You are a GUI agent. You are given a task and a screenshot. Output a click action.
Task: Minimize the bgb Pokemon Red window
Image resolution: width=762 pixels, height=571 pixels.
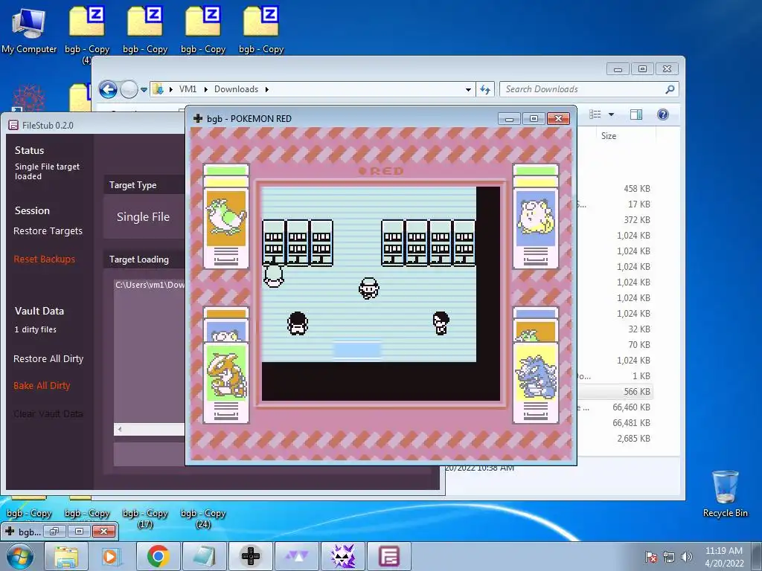pos(509,119)
